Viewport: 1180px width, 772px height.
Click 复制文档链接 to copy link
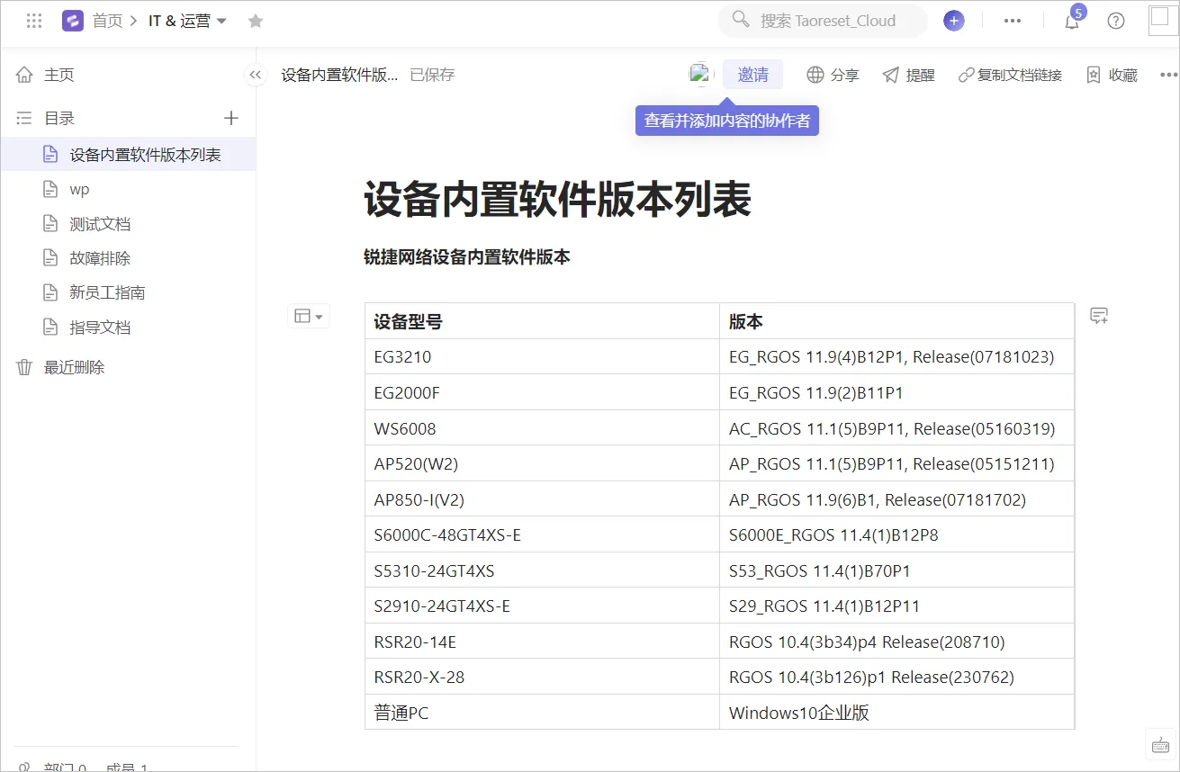pyautogui.click(x=1010, y=75)
